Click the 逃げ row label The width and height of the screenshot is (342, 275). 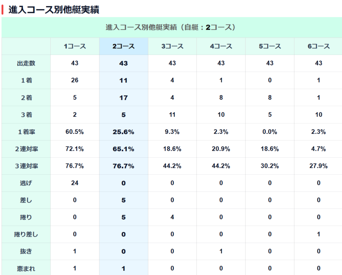(26, 183)
